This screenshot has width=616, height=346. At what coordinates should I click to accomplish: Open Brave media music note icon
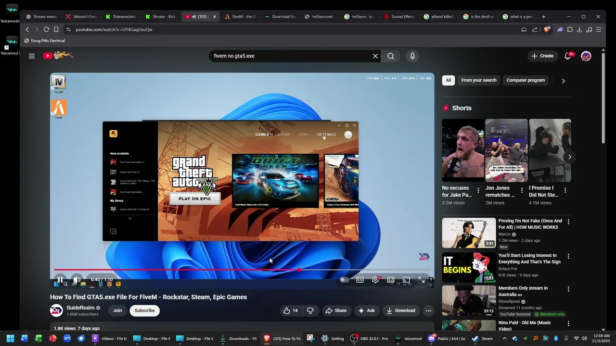pyautogui.click(x=589, y=29)
